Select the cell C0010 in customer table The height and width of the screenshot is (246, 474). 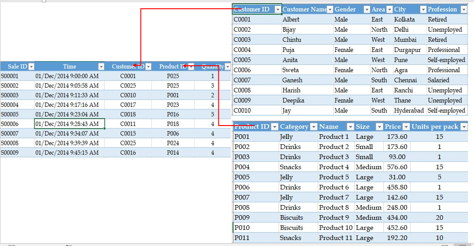click(257, 110)
